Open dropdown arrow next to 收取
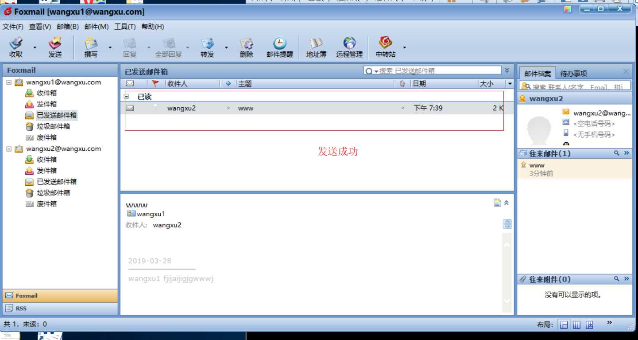638x340 pixels. pos(35,47)
